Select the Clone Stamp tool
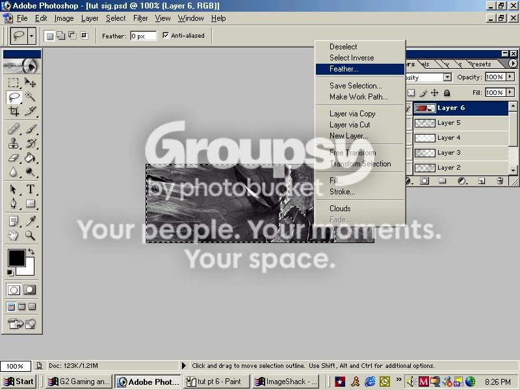Image resolution: width=520 pixels, height=390 pixels. click(x=13, y=143)
